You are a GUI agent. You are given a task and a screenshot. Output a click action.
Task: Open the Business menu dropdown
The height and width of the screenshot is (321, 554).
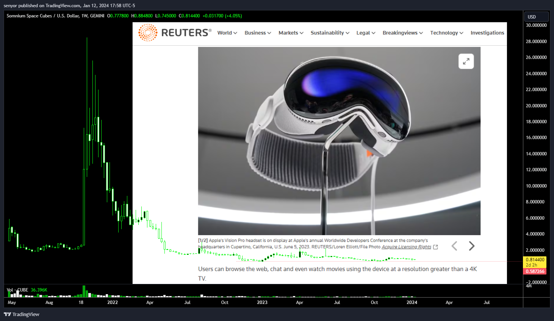click(x=258, y=33)
